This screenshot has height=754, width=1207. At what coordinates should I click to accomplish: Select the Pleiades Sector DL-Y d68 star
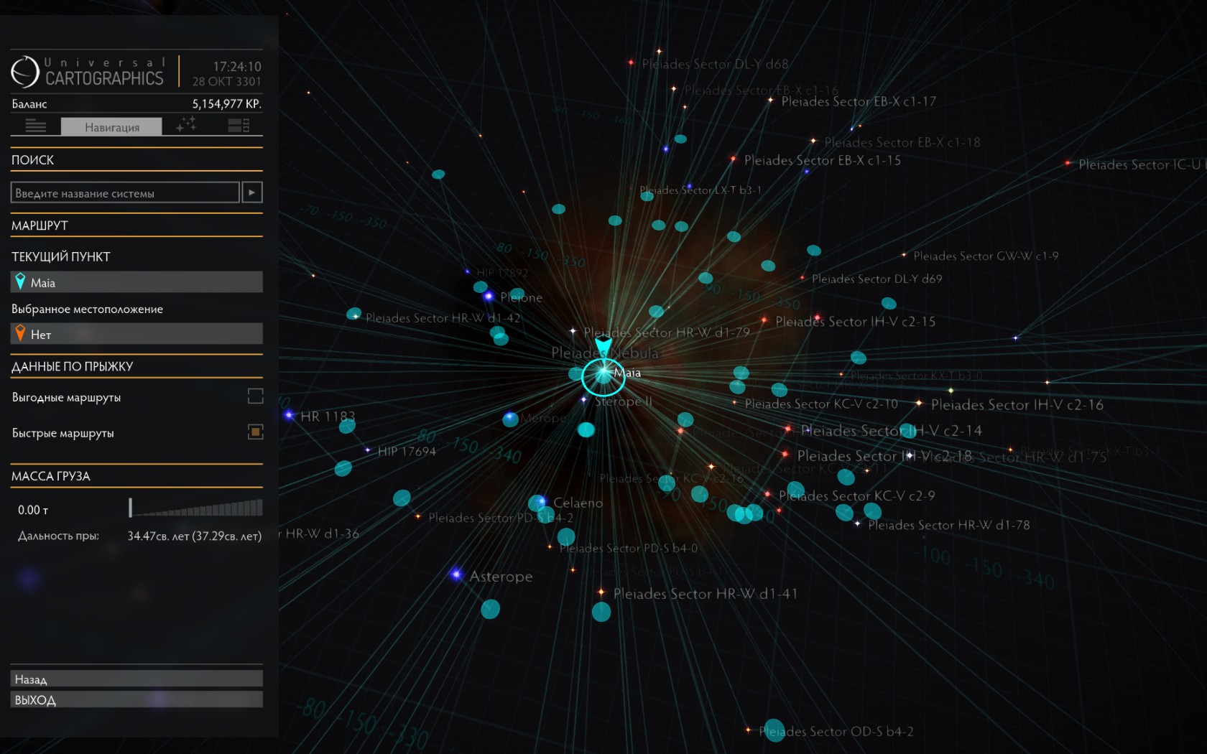(x=631, y=62)
